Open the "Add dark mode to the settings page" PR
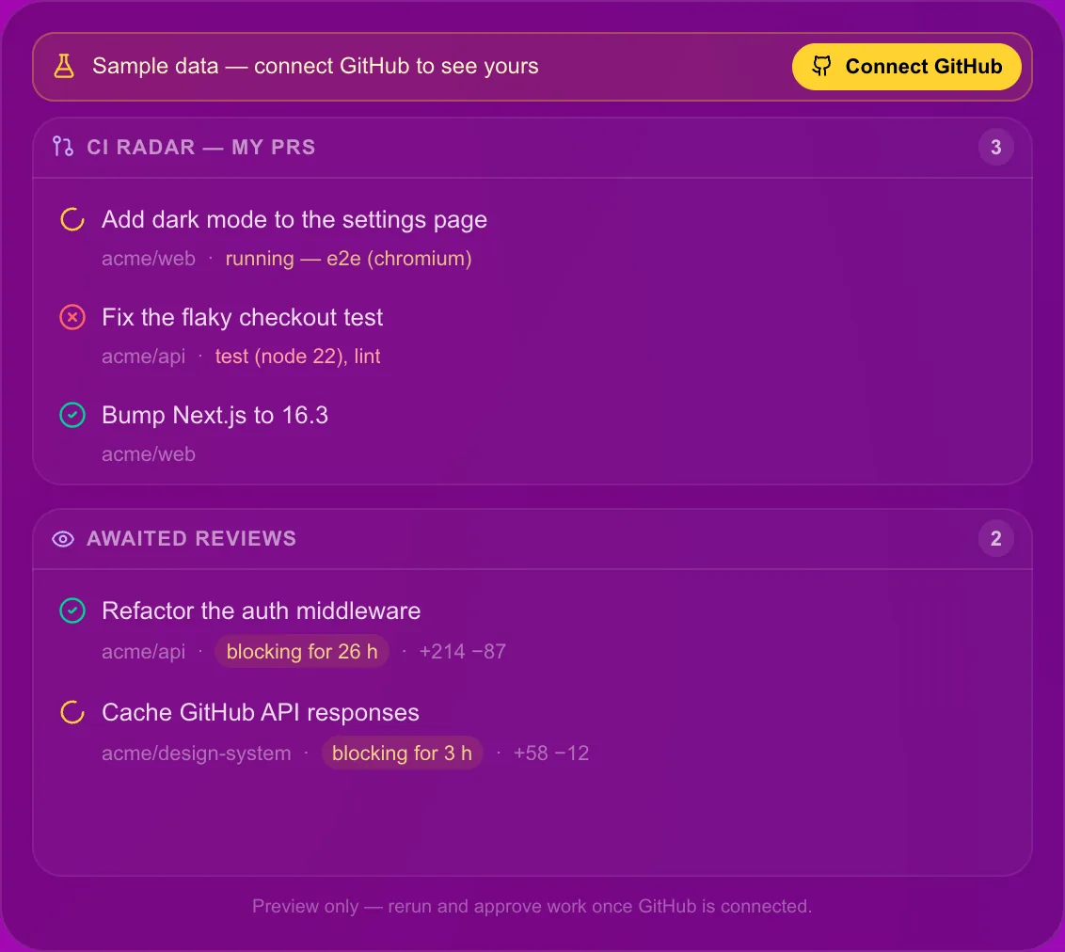The height and width of the screenshot is (952, 1065). [x=294, y=219]
